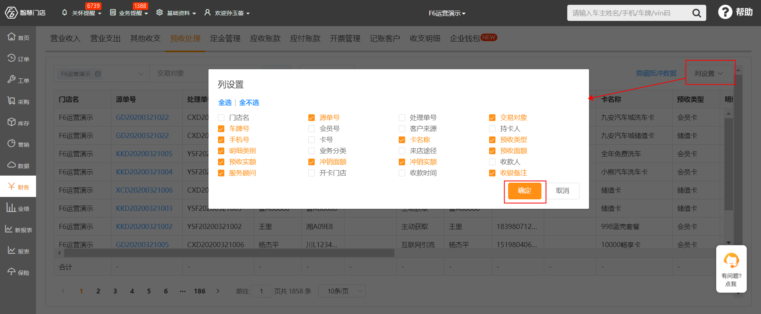
Task: Uncheck the 车牌号 column checkbox
Action: click(221, 129)
